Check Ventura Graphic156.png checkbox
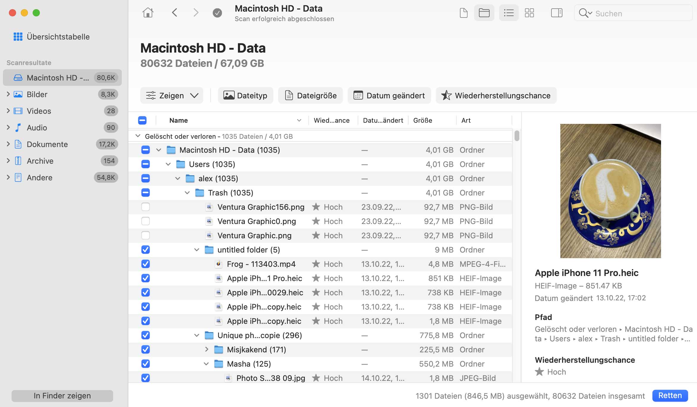697x407 pixels. click(146, 207)
